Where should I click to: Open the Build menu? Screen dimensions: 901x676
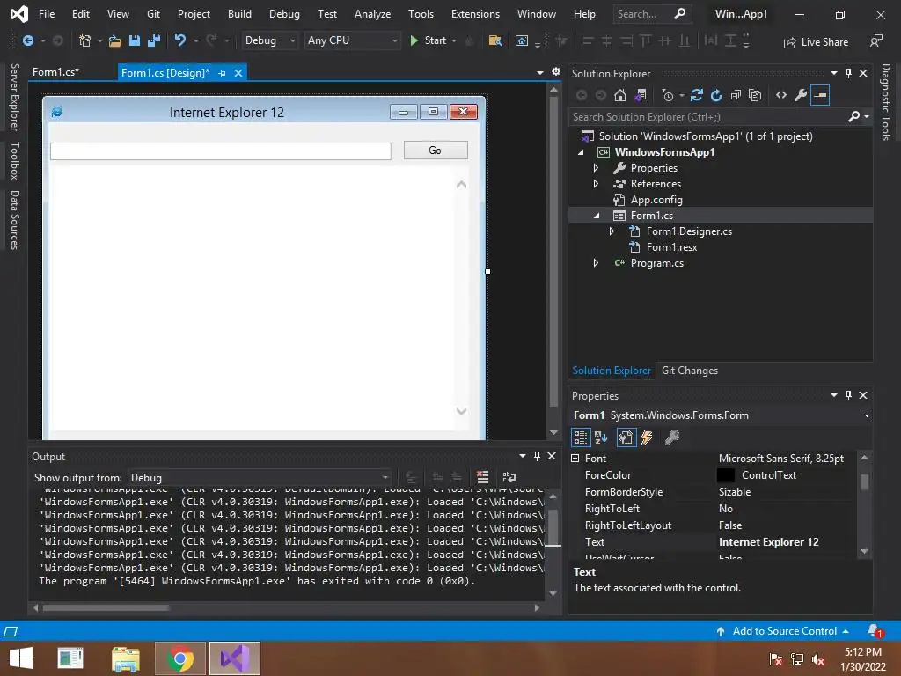239,14
